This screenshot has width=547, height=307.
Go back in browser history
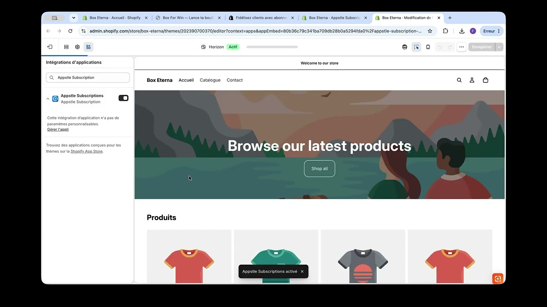coord(48,31)
